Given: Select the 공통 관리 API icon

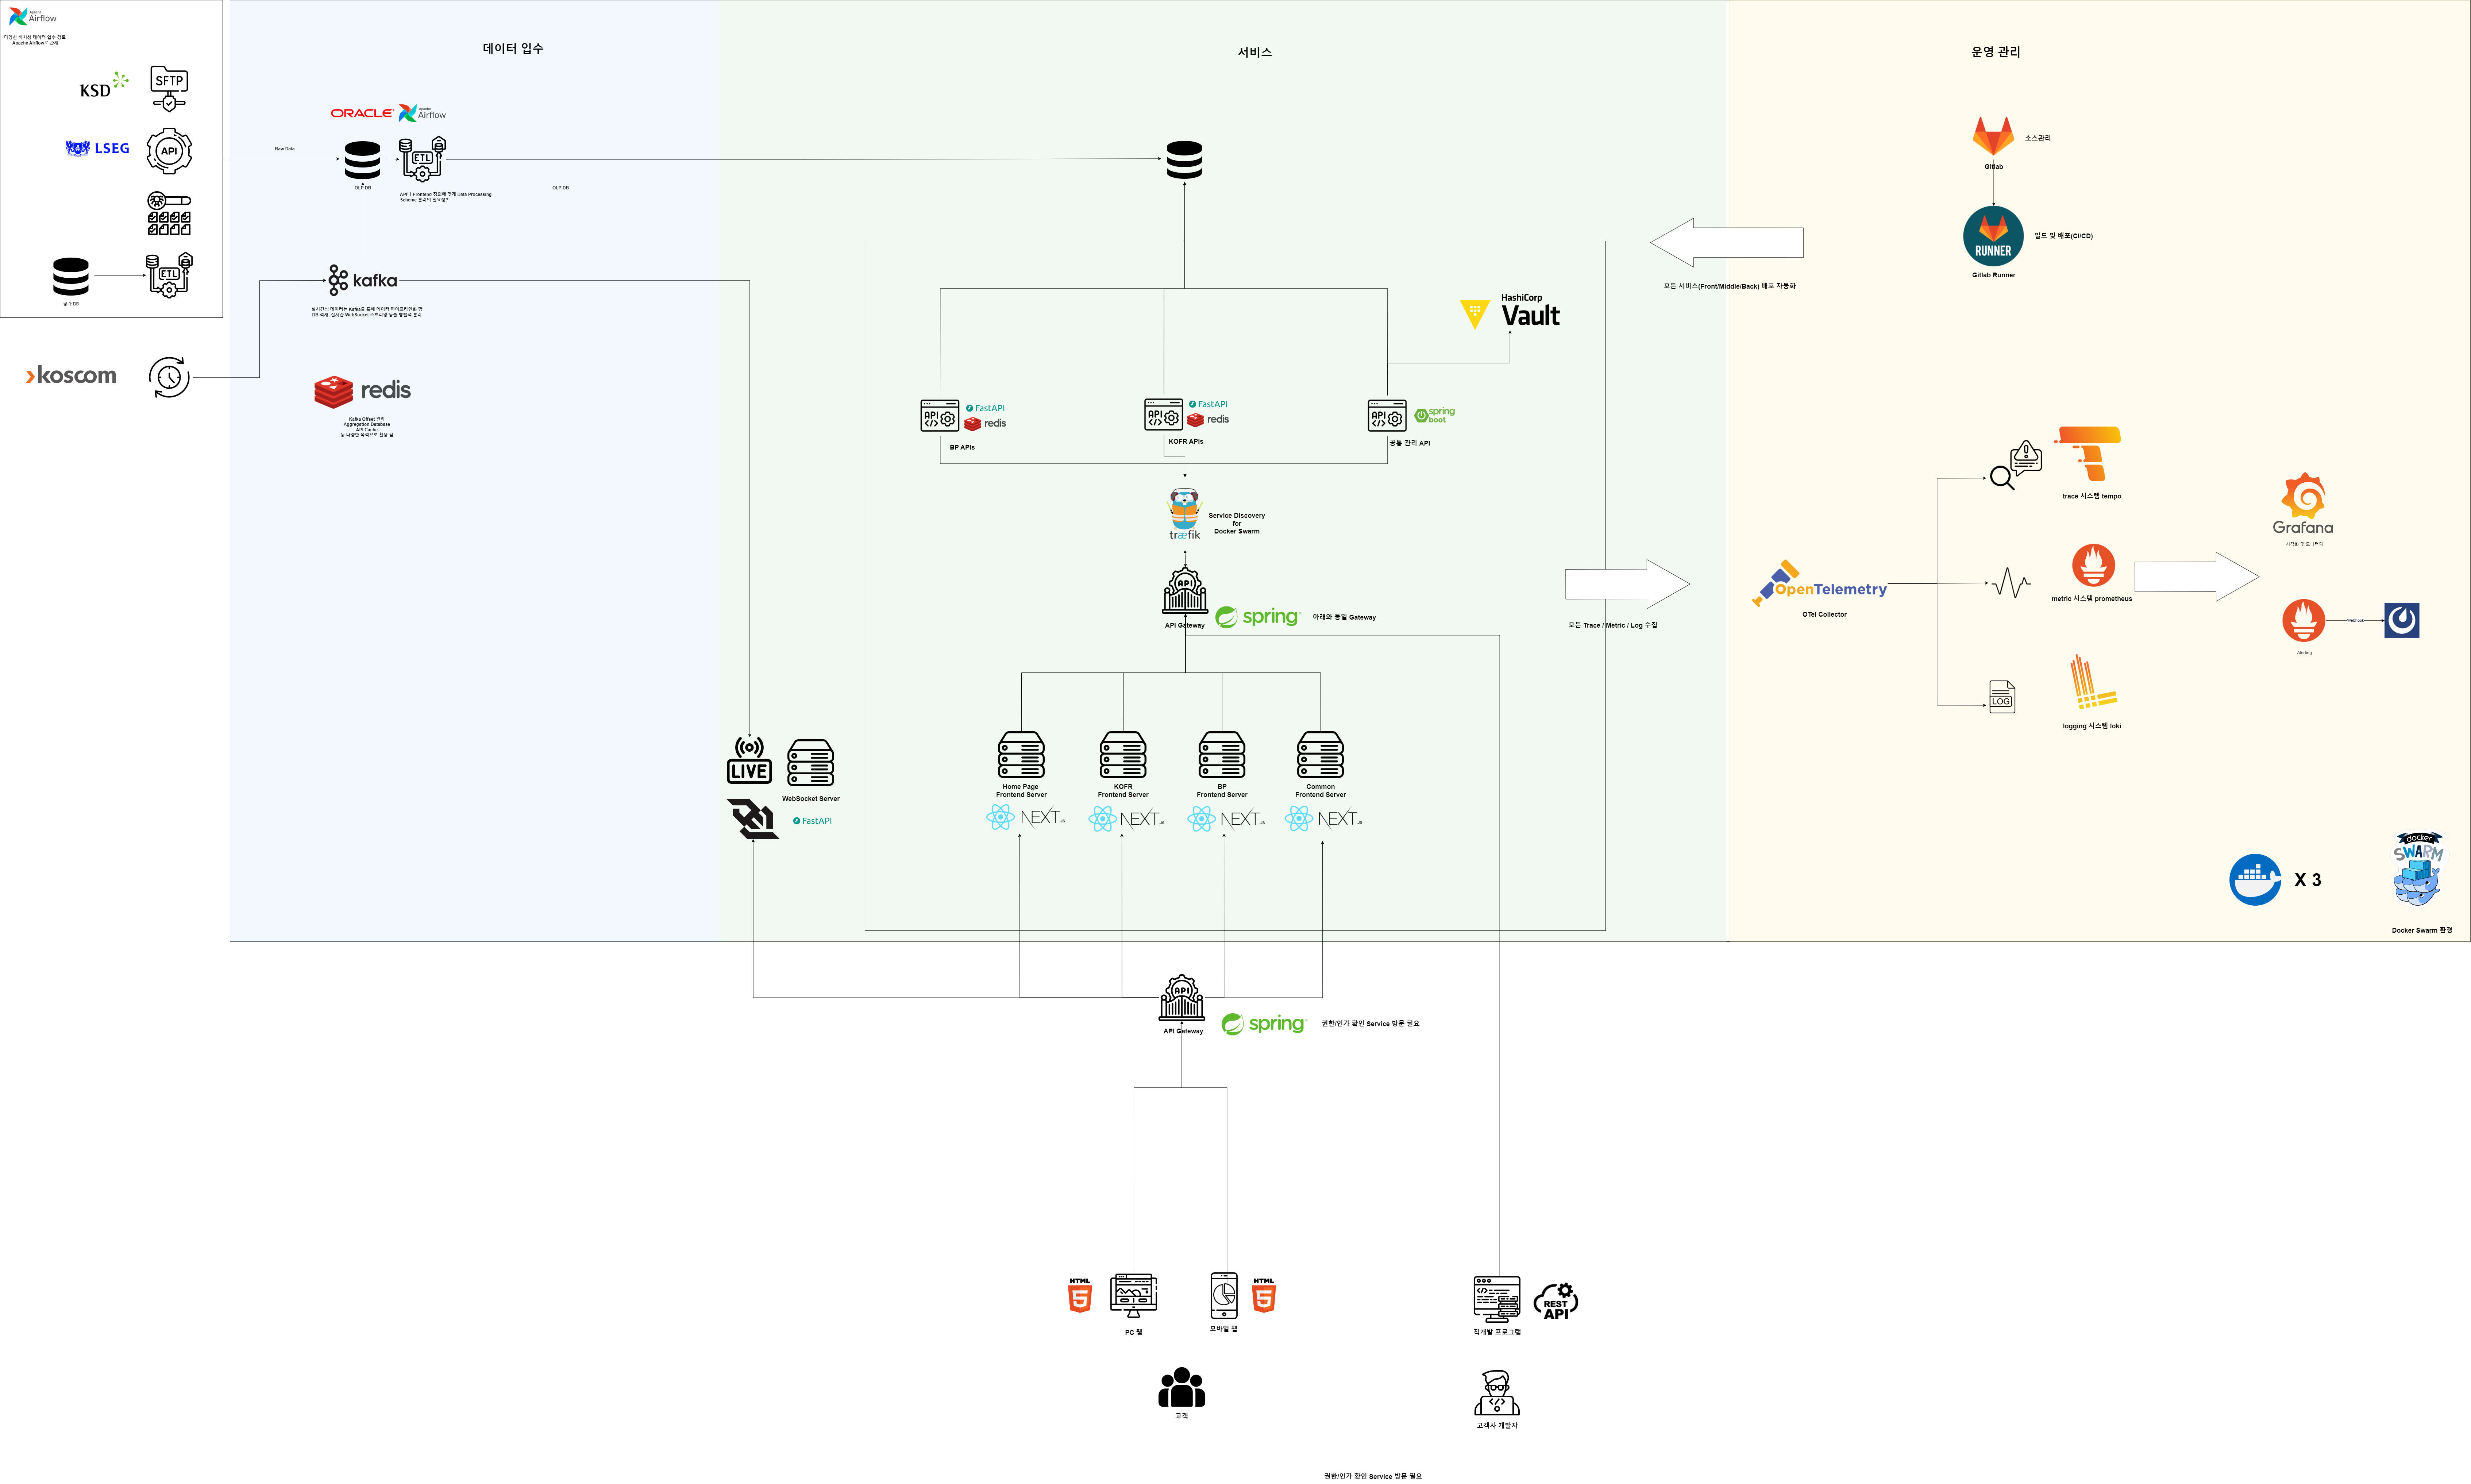Looking at the screenshot, I should click(x=1387, y=416).
